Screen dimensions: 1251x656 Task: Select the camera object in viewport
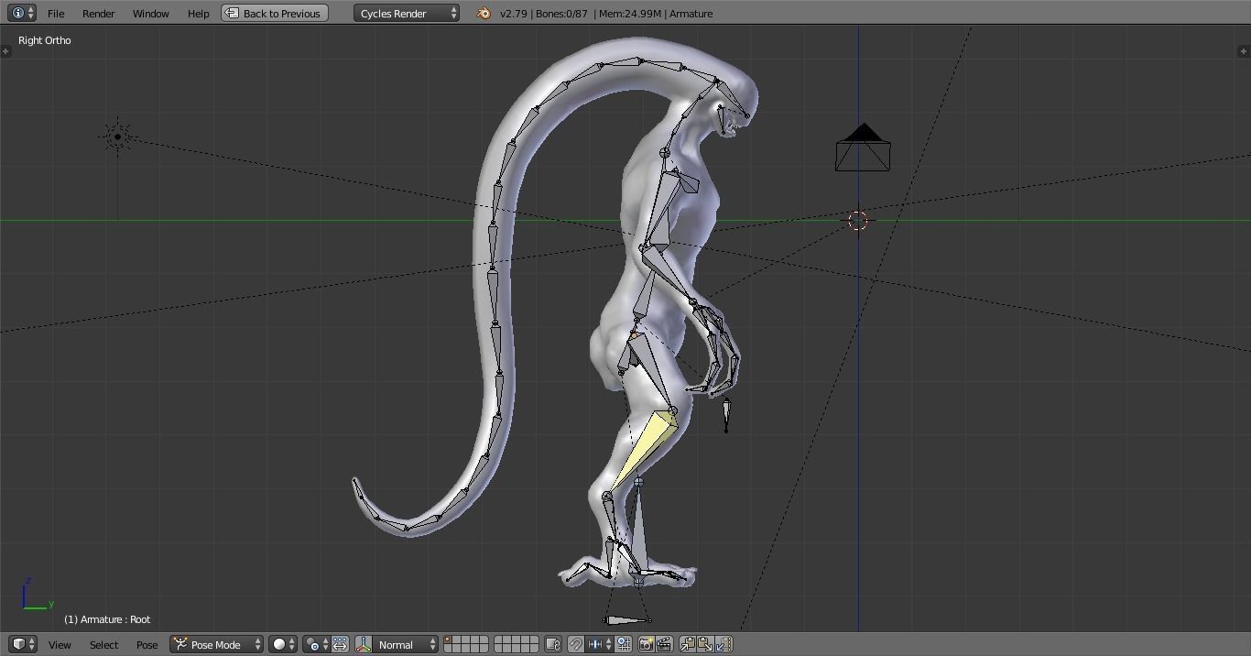click(863, 148)
